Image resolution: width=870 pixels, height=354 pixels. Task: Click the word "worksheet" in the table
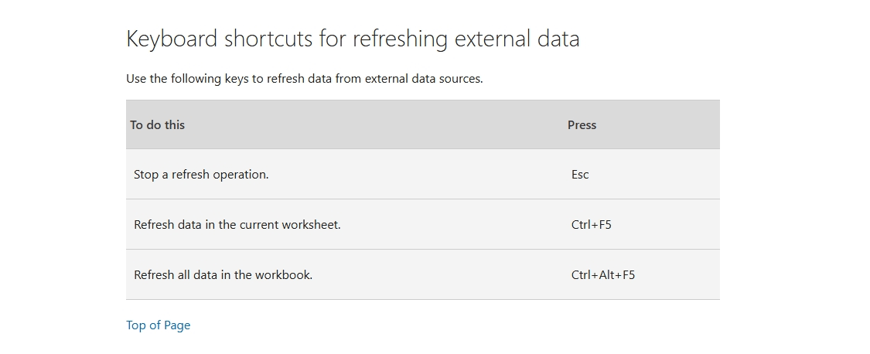point(311,225)
